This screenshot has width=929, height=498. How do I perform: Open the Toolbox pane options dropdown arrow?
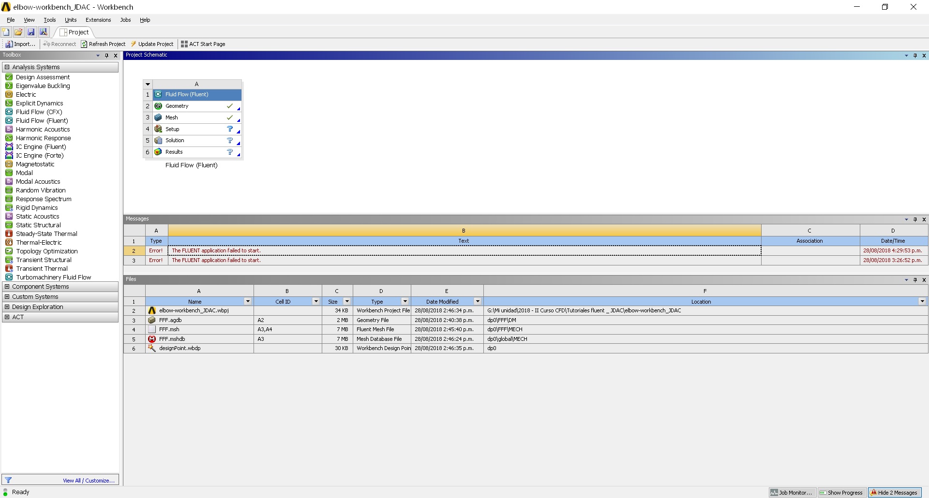98,55
